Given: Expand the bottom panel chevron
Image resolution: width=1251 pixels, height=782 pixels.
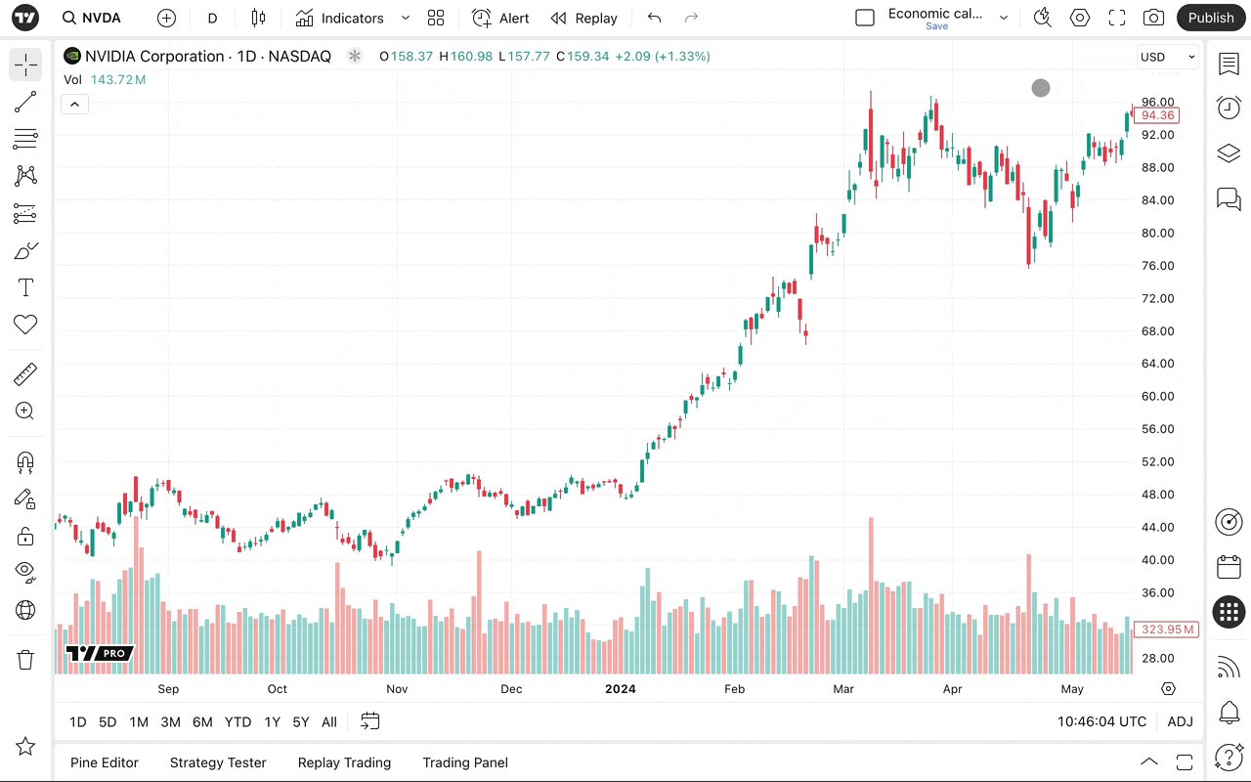Looking at the screenshot, I should [1149, 762].
